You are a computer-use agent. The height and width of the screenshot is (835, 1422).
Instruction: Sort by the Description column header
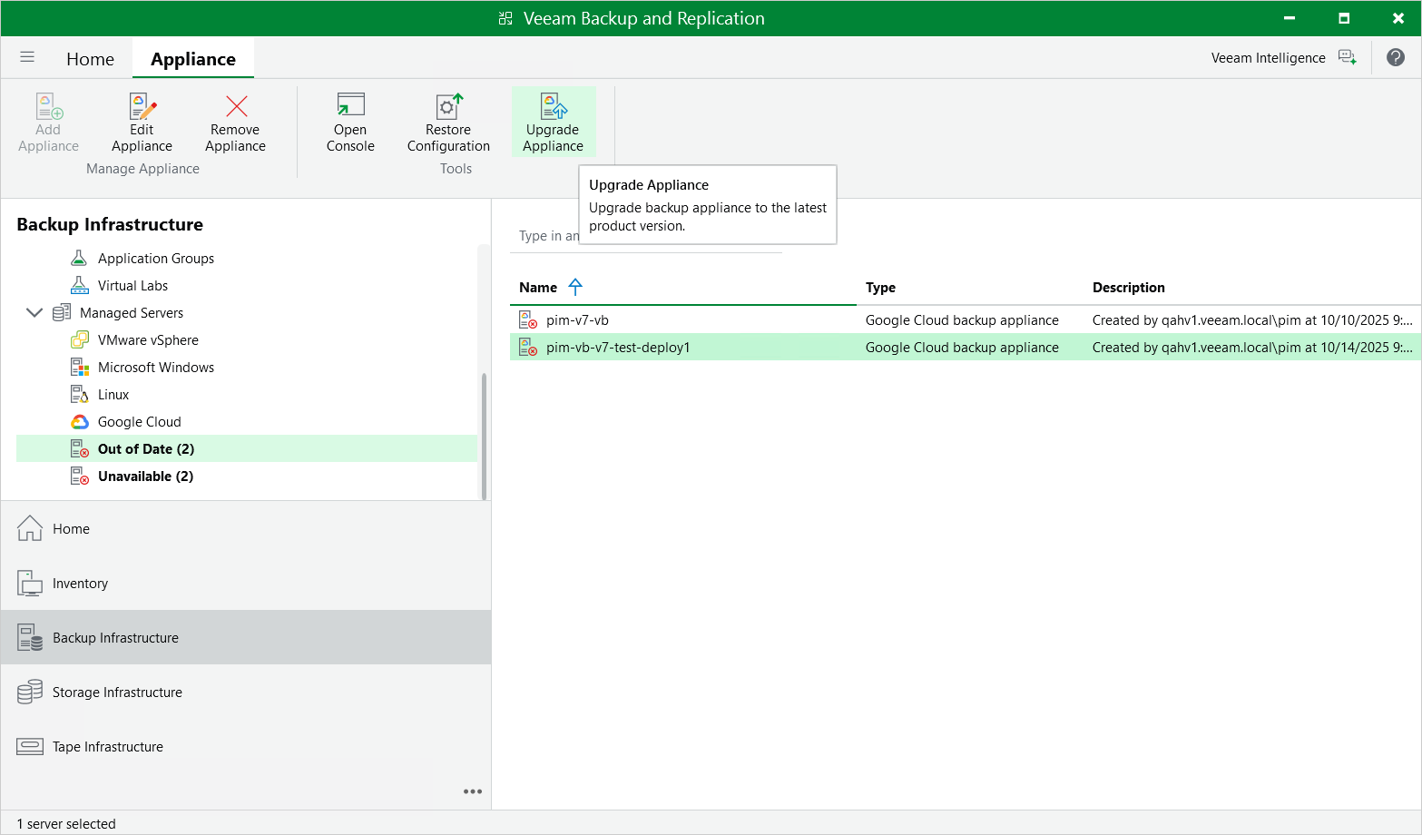[1128, 287]
